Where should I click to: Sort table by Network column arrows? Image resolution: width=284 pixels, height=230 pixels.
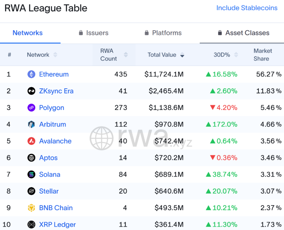pyautogui.click(x=55, y=55)
